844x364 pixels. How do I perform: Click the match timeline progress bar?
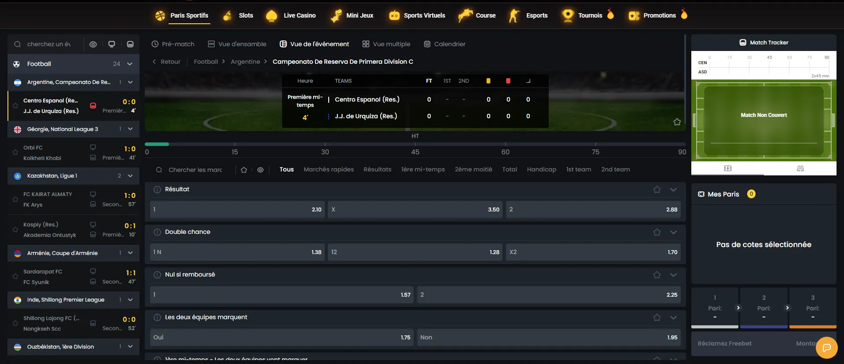[x=415, y=144]
